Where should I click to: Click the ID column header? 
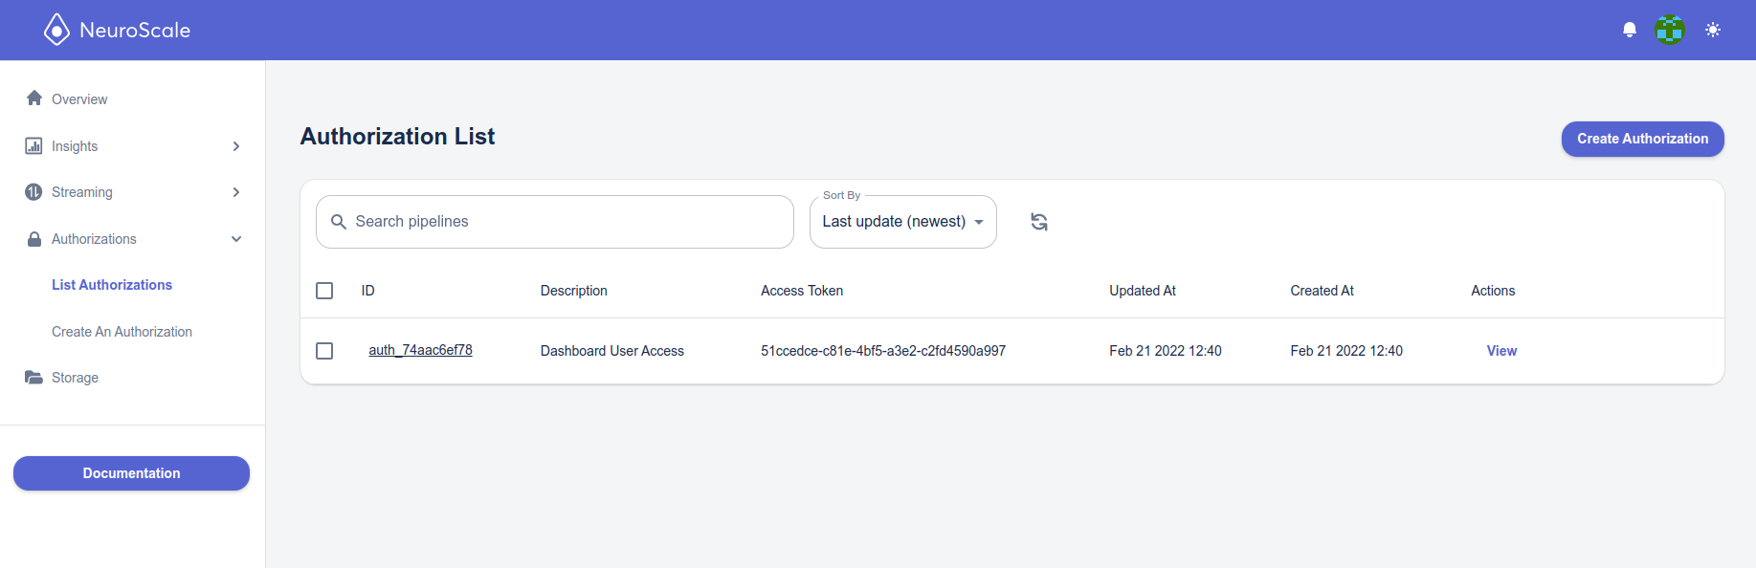(367, 291)
